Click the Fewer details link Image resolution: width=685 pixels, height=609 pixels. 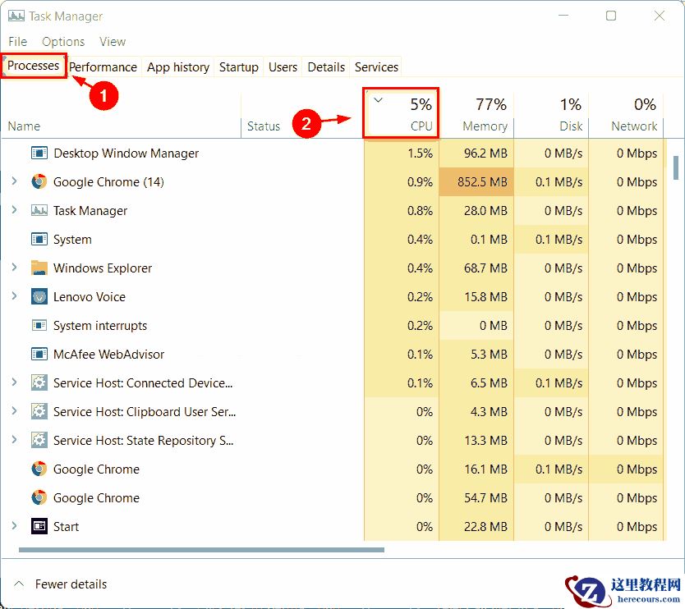(70, 584)
